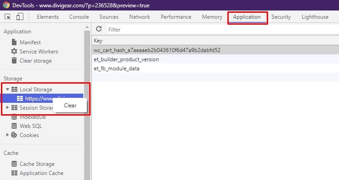339x180 pixels.
Task: Select the Cache Storage item
Action: click(37, 164)
